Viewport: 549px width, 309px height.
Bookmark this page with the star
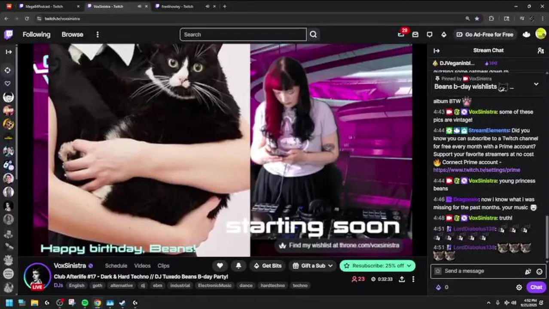[x=477, y=18]
